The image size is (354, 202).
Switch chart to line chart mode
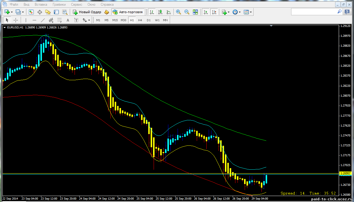pyautogui.click(x=169, y=12)
